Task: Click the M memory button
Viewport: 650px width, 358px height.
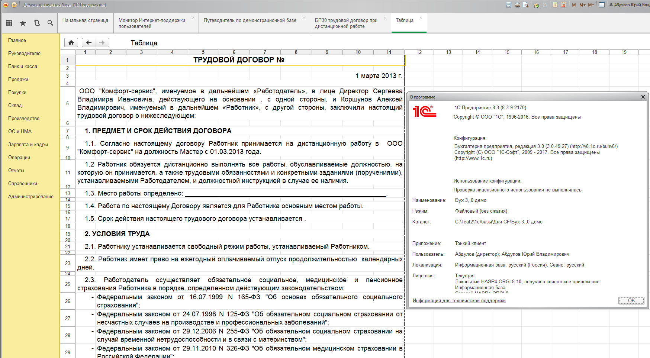Action: click(x=574, y=5)
